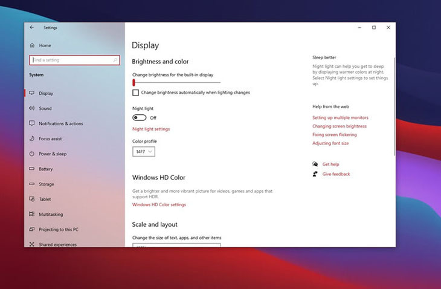The width and height of the screenshot is (441, 289).
Task: Click the settings page vertical scrollbar
Action: tap(394, 106)
